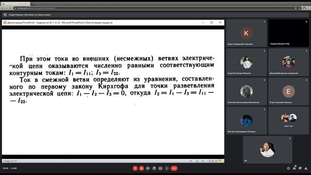Select your own tile at bottom
Screen dimensions: 311x175
point(268,150)
